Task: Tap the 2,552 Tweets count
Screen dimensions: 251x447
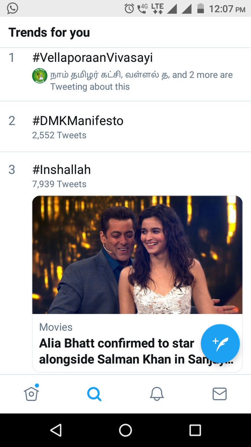Action: [x=59, y=135]
